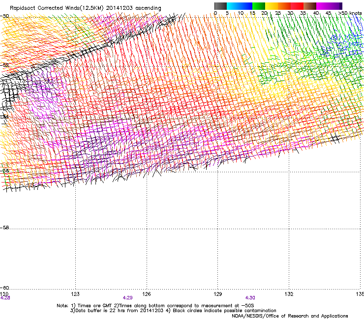Viewport: 364px width, 319px height.
Task: Click the note 'Data buffer is 22 hrs'
Action: point(99,311)
